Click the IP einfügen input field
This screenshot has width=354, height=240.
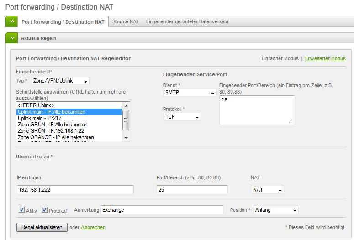point(75,190)
